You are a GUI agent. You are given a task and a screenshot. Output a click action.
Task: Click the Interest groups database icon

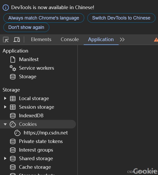point(13,150)
